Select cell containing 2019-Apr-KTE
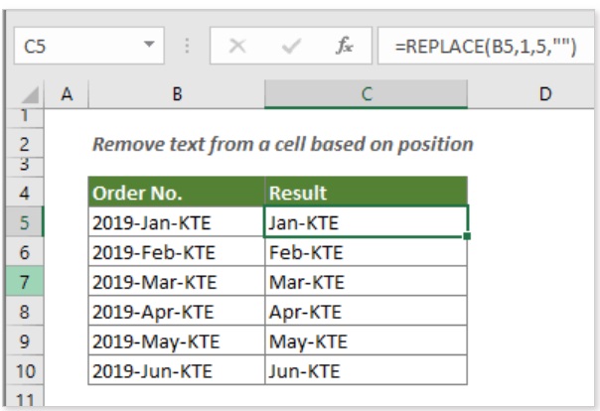The width and height of the screenshot is (600, 411). (177, 311)
